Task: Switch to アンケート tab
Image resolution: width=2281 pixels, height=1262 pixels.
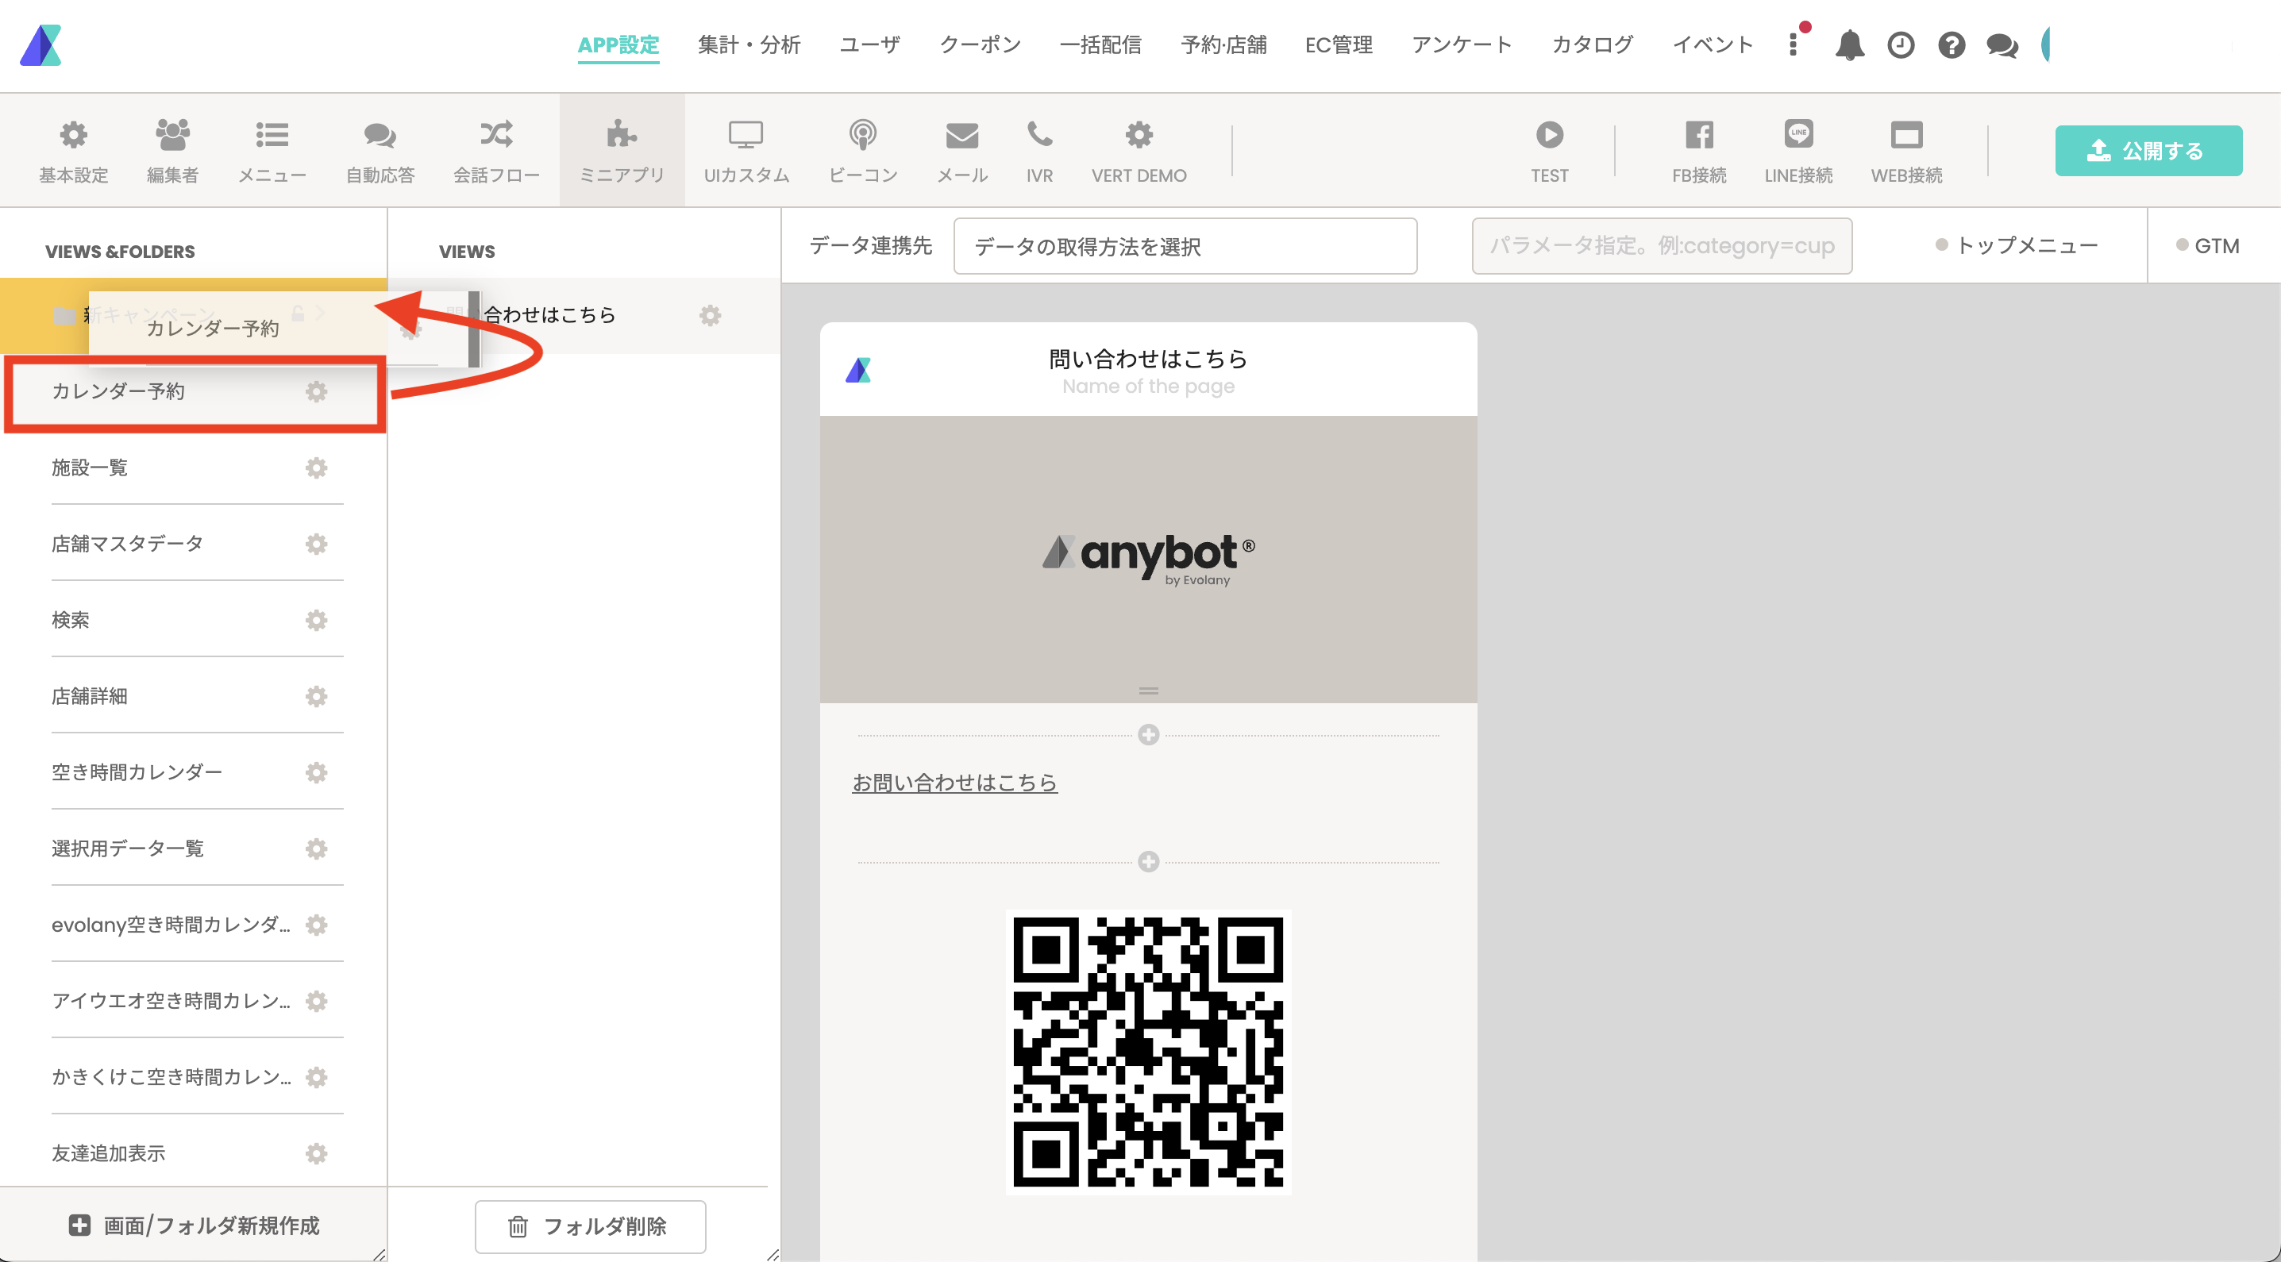Action: pos(1462,44)
